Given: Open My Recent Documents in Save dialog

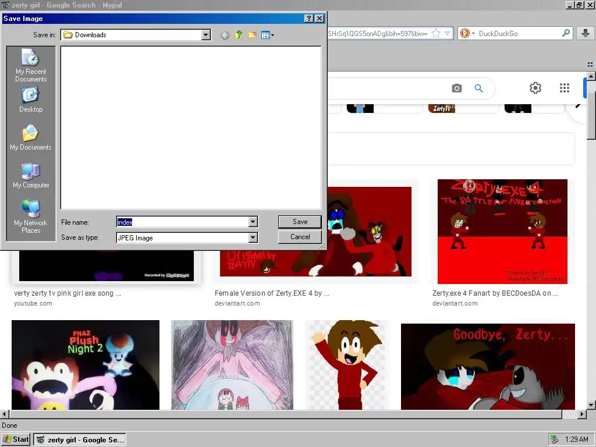Looking at the screenshot, I should pos(31,65).
